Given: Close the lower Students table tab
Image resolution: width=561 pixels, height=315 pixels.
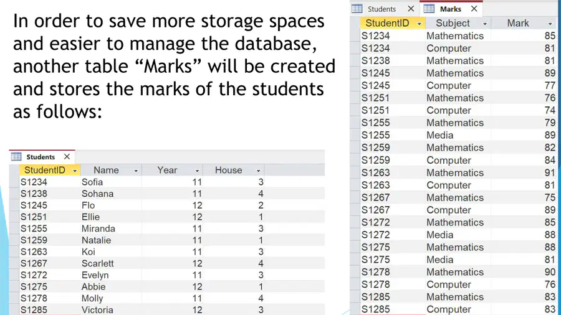Looking at the screenshot, I should pos(67,156).
